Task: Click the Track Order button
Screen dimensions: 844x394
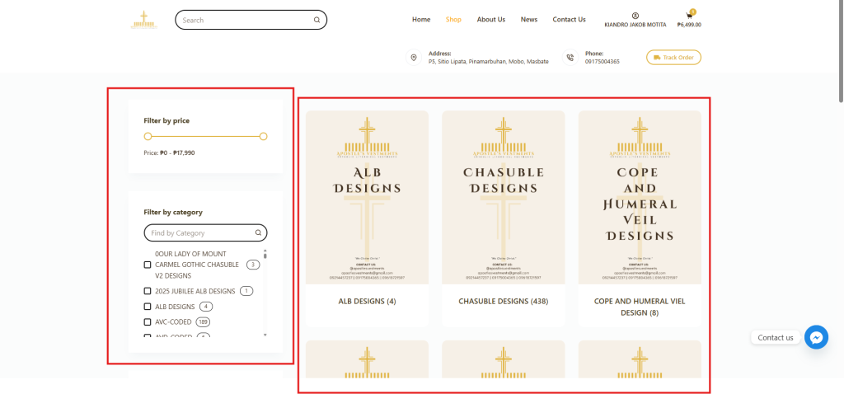Action: click(673, 57)
